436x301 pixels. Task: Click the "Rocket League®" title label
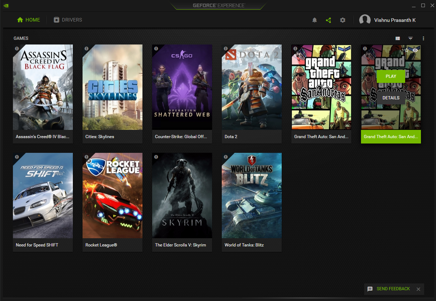[101, 245]
